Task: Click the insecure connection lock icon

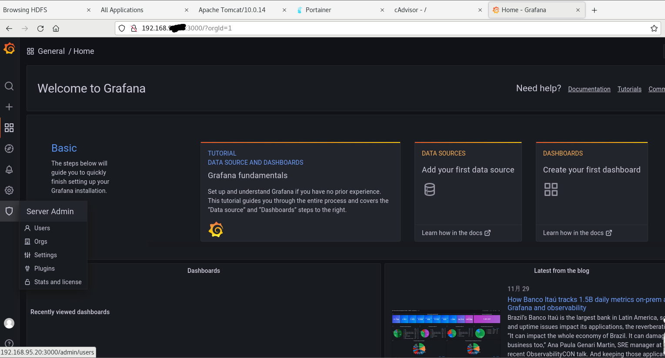Action: click(134, 28)
